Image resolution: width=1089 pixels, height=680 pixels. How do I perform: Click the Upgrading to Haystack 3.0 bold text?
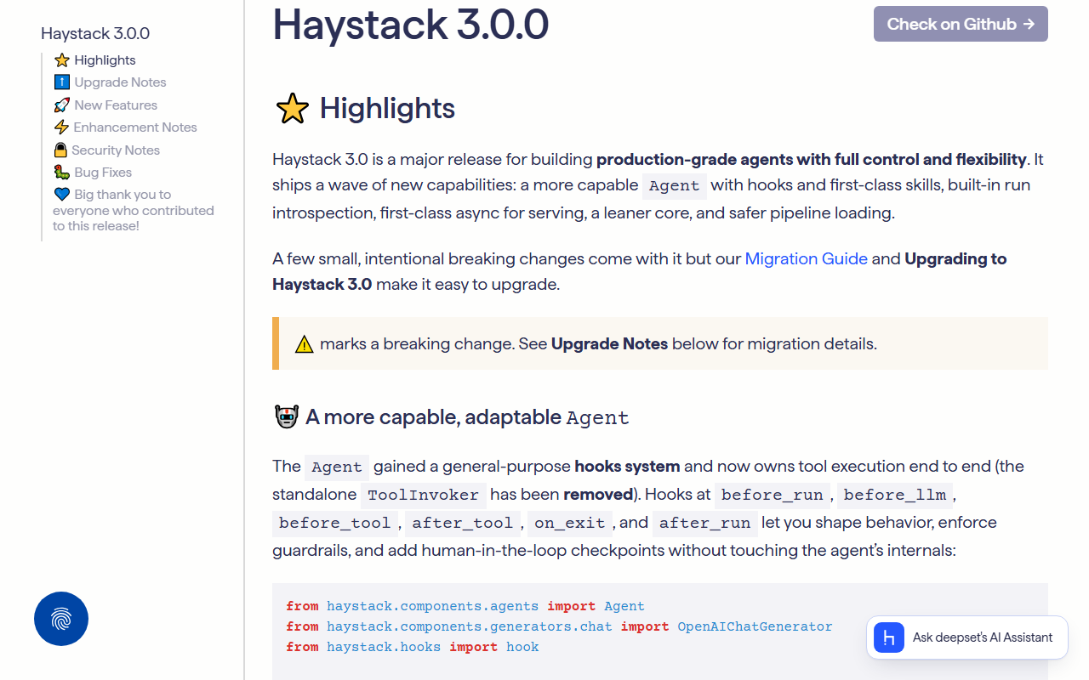pyautogui.click(x=640, y=271)
